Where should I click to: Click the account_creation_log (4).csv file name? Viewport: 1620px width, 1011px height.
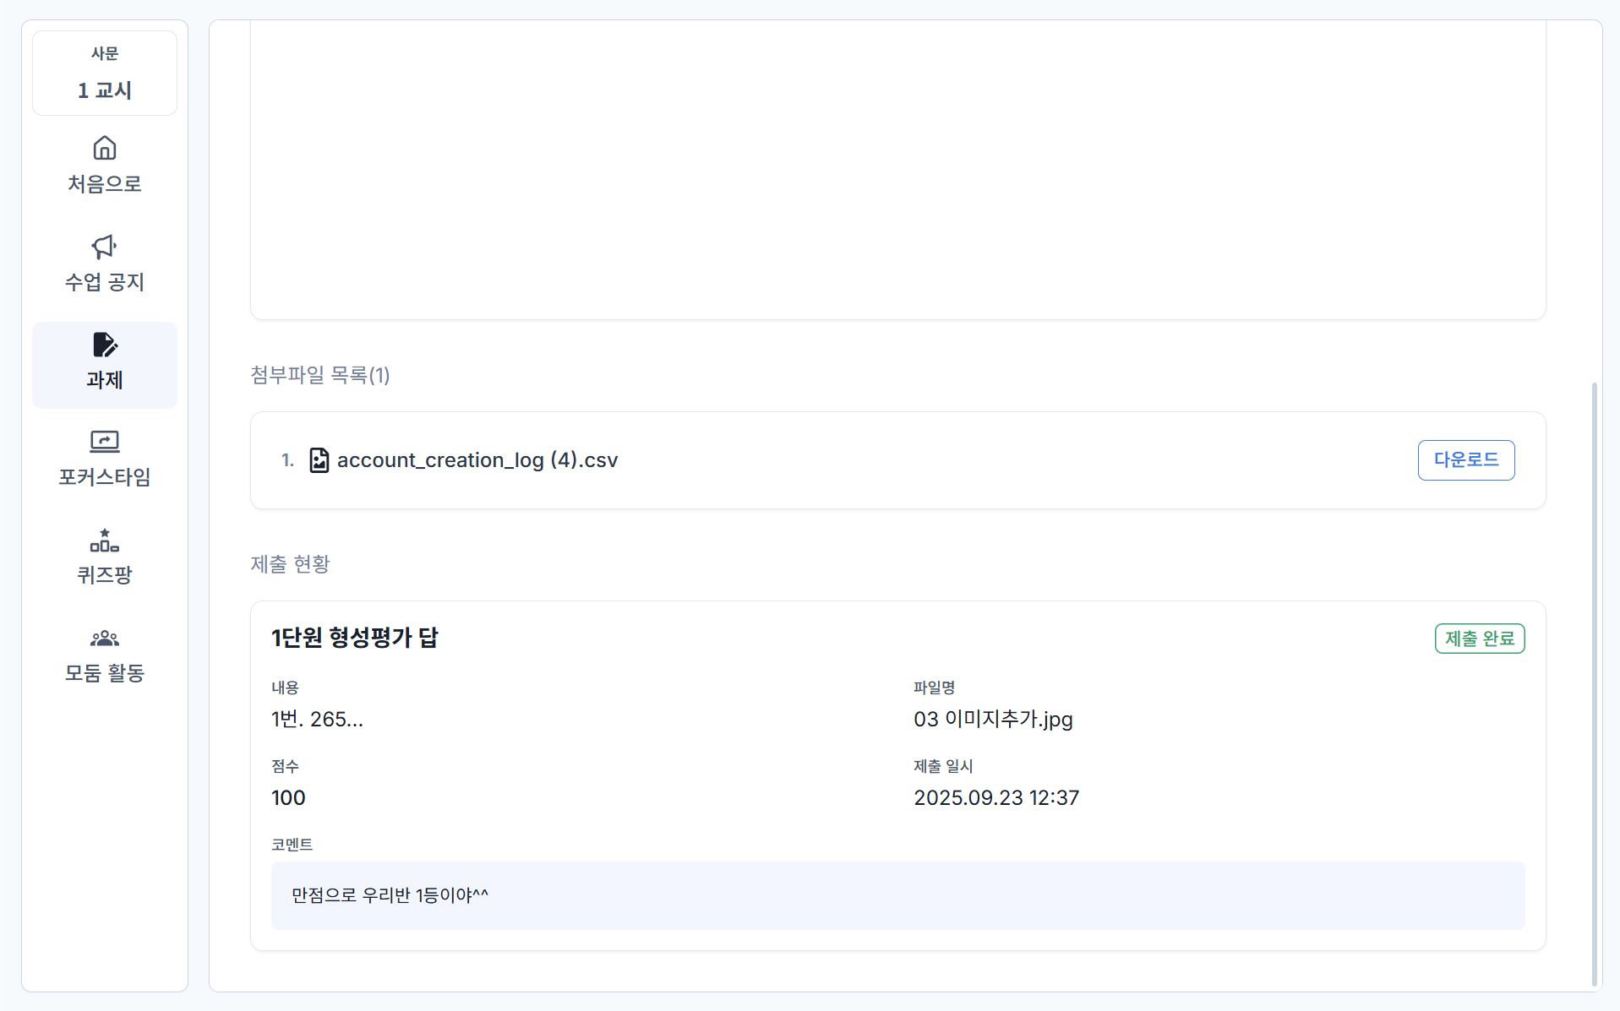477,460
